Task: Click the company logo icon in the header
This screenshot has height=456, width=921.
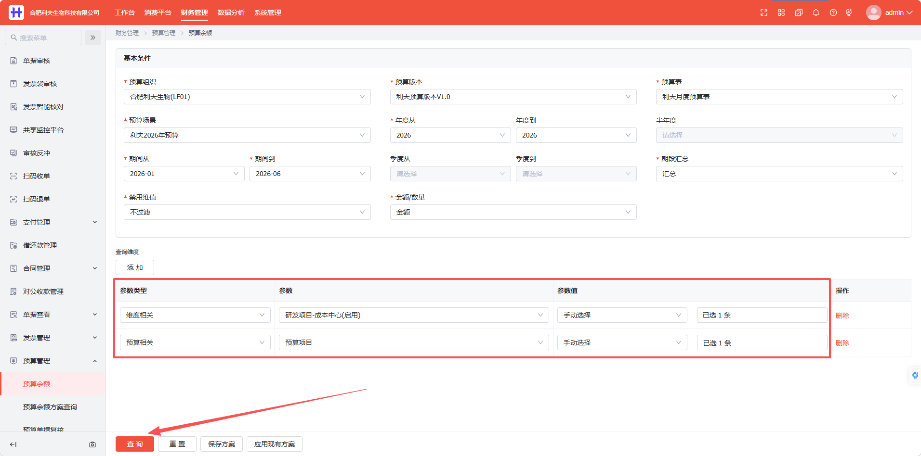Action: click(x=16, y=13)
